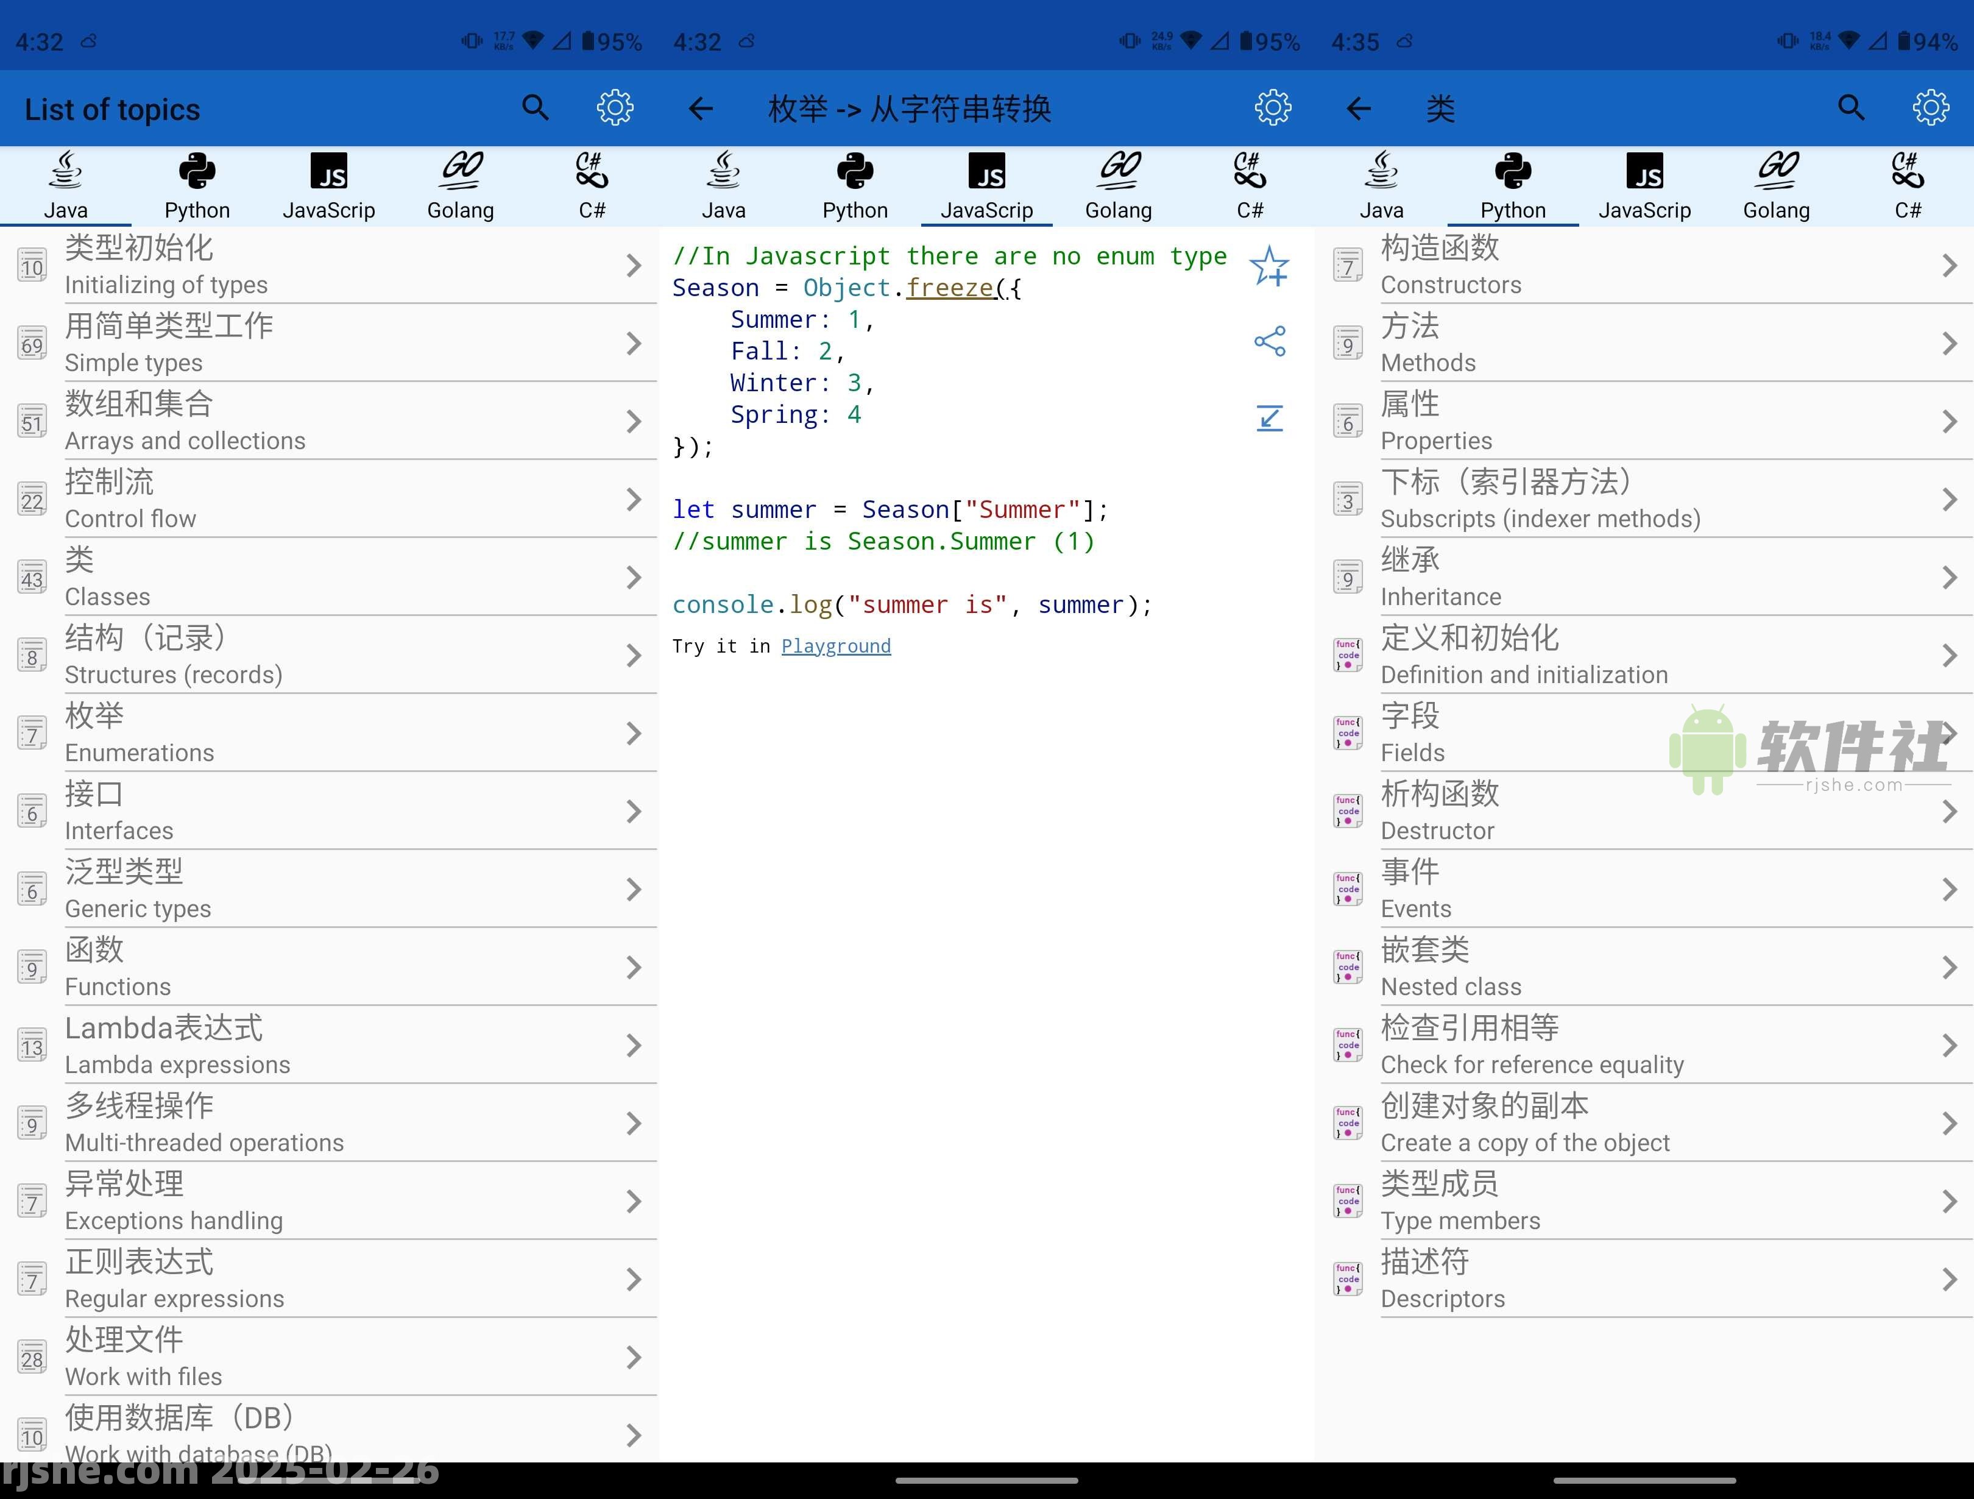
Task: Expand Control flow topic chevron
Action: coord(634,500)
